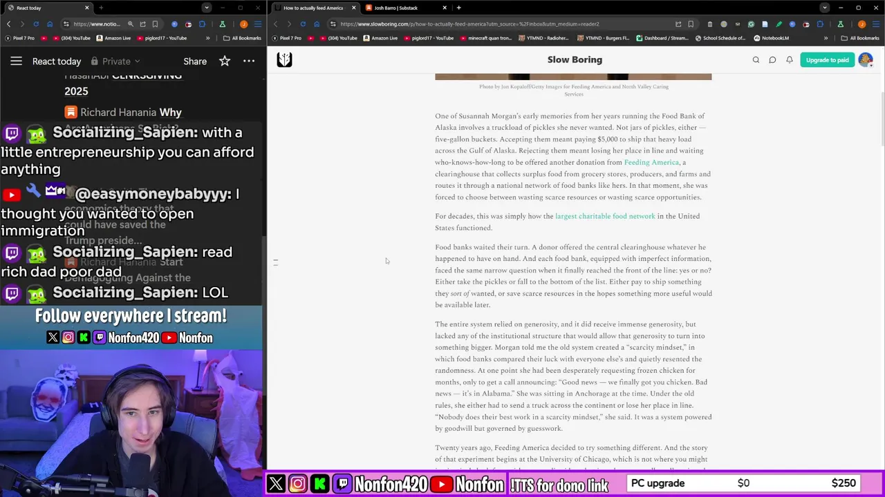Open the largest charitable food network link

[x=605, y=216]
